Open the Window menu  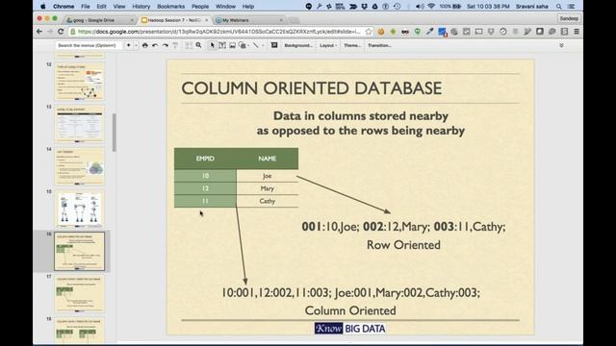[x=225, y=7]
